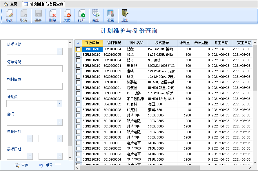This screenshot has width=258, height=171.
Task: Open the 计划员 dropdown
Action: (x=59, y=104)
